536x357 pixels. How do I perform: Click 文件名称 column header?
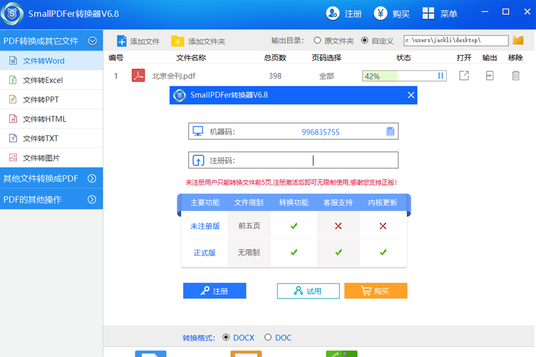click(x=191, y=58)
